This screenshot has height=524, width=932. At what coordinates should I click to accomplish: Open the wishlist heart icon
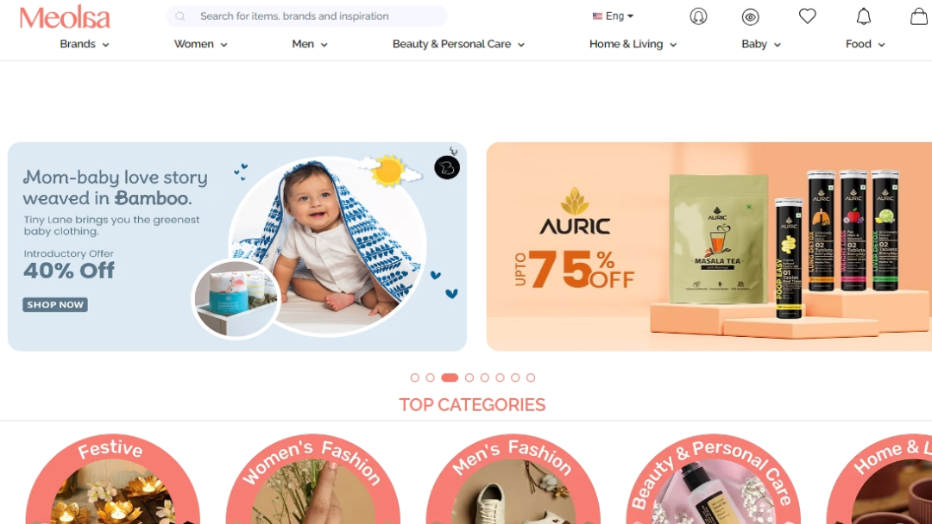coord(807,16)
